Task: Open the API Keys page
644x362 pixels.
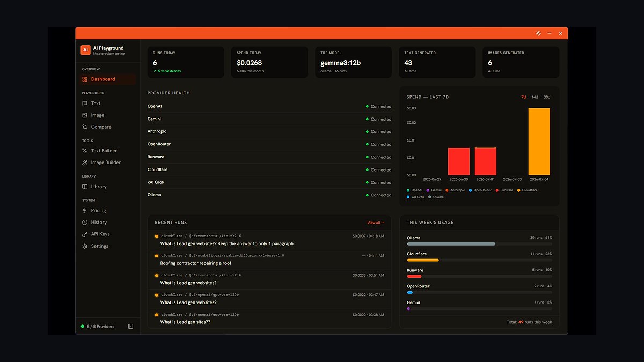Action: point(107,234)
